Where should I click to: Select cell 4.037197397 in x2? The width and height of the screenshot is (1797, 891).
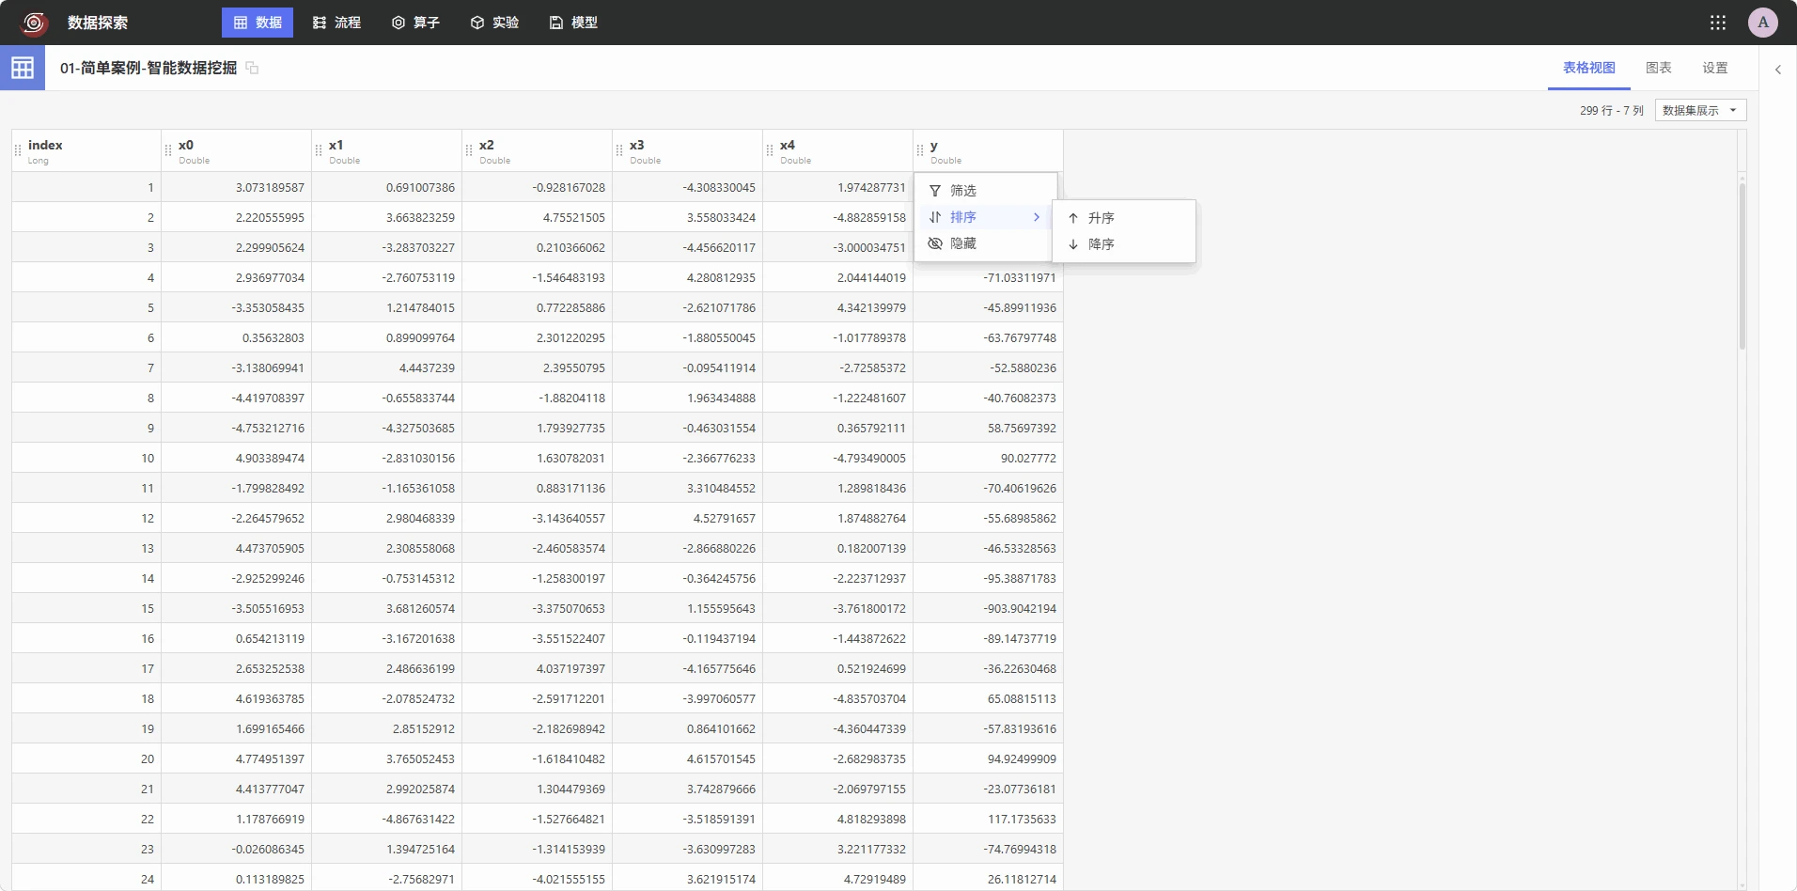538,668
